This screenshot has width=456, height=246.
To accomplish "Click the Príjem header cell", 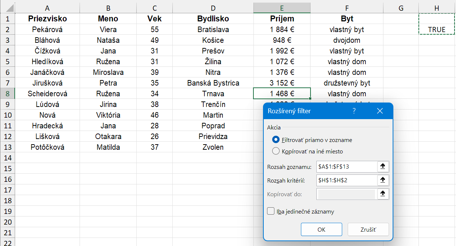I will (x=282, y=19).
